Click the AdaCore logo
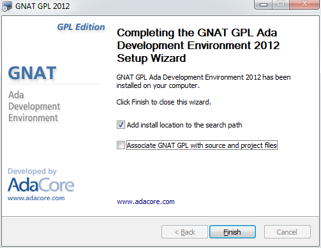321x248 pixels. pyautogui.click(x=41, y=185)
